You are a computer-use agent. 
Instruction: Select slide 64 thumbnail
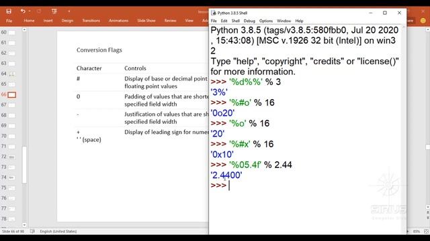(x=12, y=74)
